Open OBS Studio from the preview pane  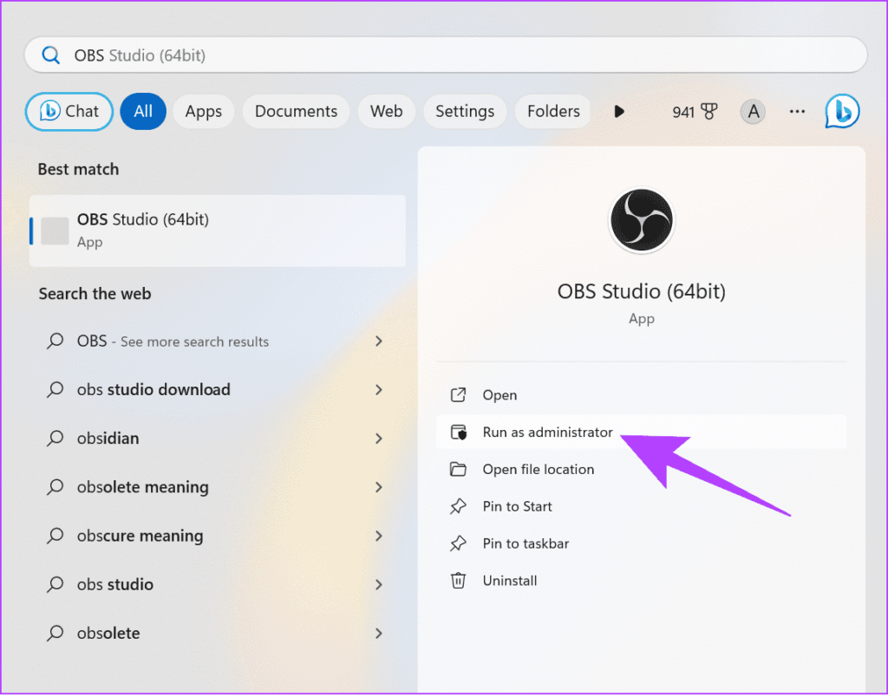click(x=500, y=394)
